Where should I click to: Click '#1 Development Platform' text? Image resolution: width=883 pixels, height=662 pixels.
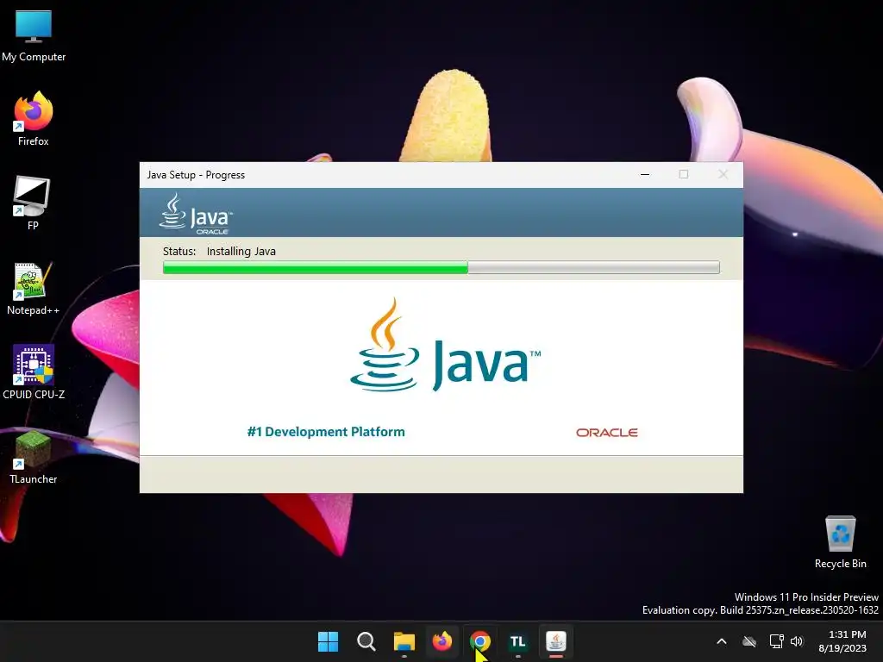(x=326, y=432)
